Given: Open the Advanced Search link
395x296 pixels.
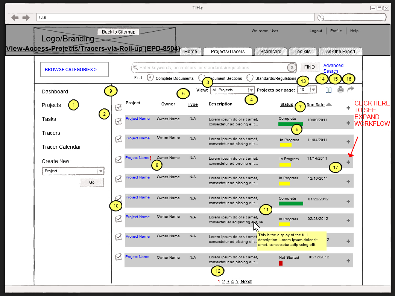Looking at the screenshot, I should point(333,68).
